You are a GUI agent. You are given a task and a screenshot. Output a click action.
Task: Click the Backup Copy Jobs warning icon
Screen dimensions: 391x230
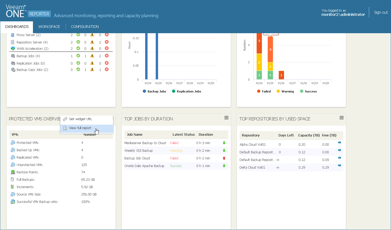[x=92, y=70]
